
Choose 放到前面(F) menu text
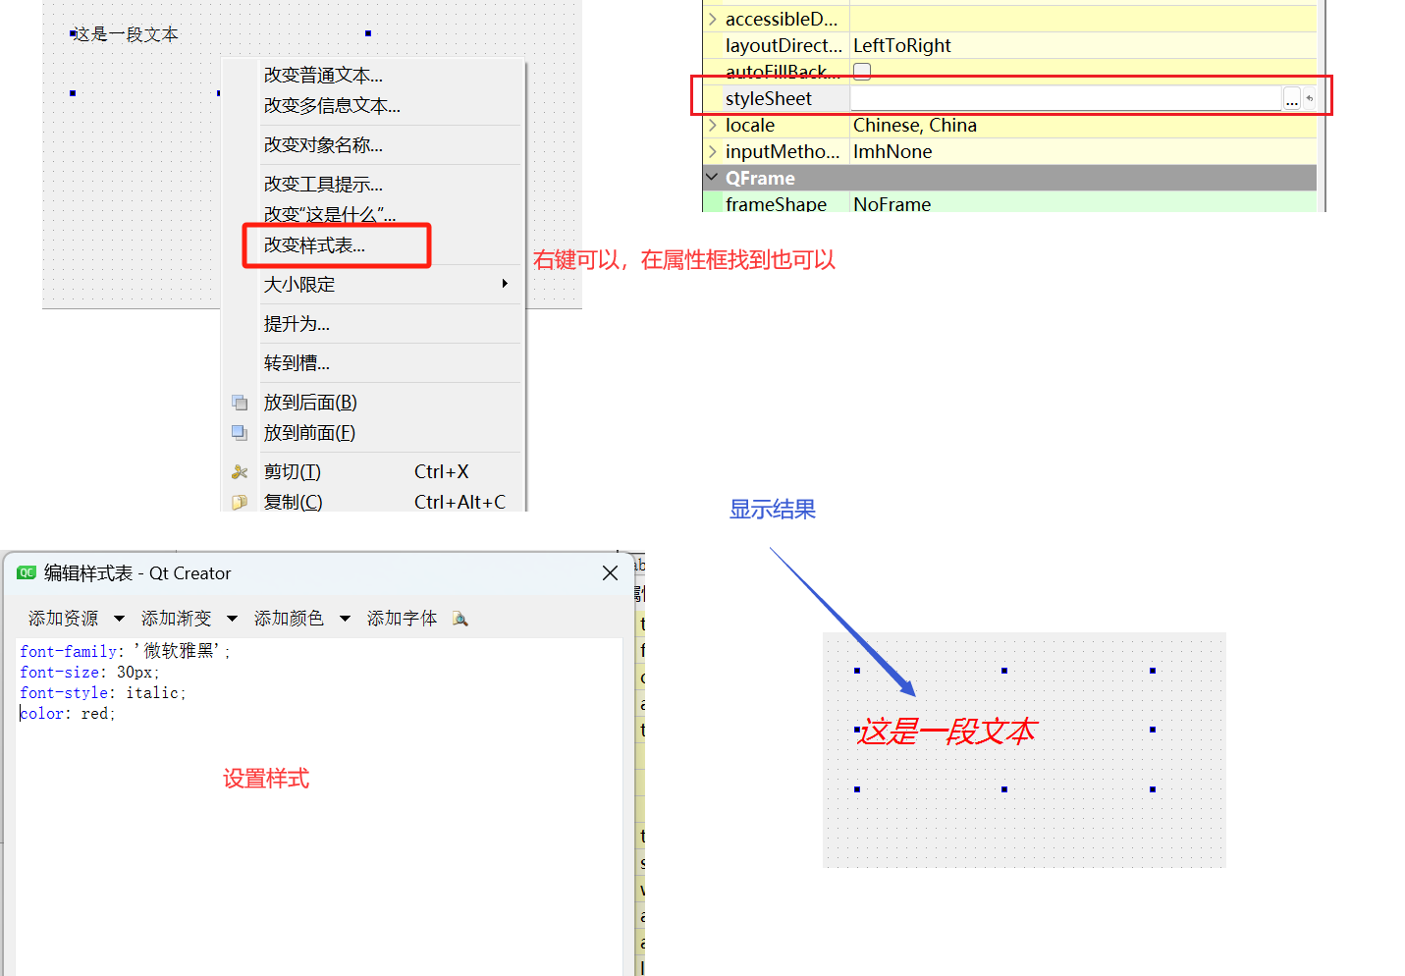click(309, 433)
